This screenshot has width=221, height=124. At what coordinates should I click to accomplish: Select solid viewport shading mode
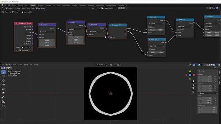click(210, 65)
